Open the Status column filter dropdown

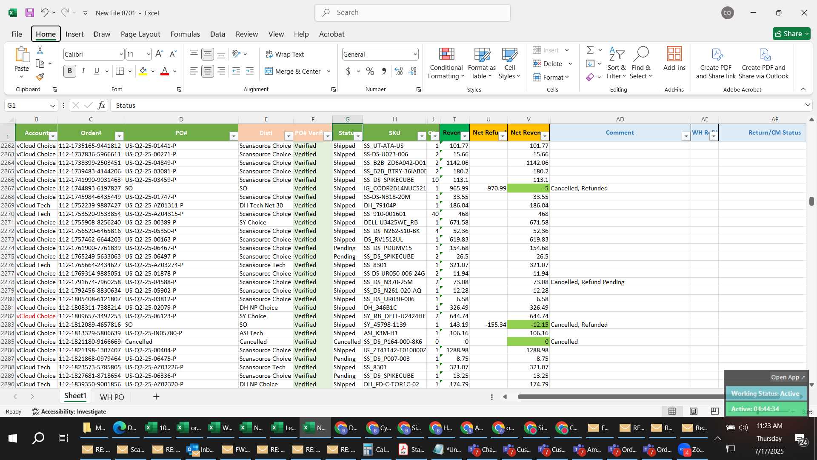[x=358, y=136]
